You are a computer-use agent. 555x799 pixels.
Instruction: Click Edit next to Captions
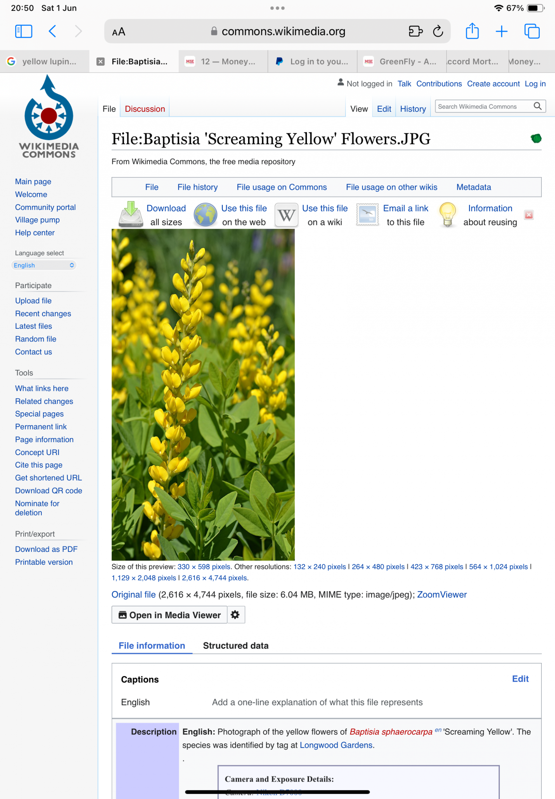tap(520, 679)
